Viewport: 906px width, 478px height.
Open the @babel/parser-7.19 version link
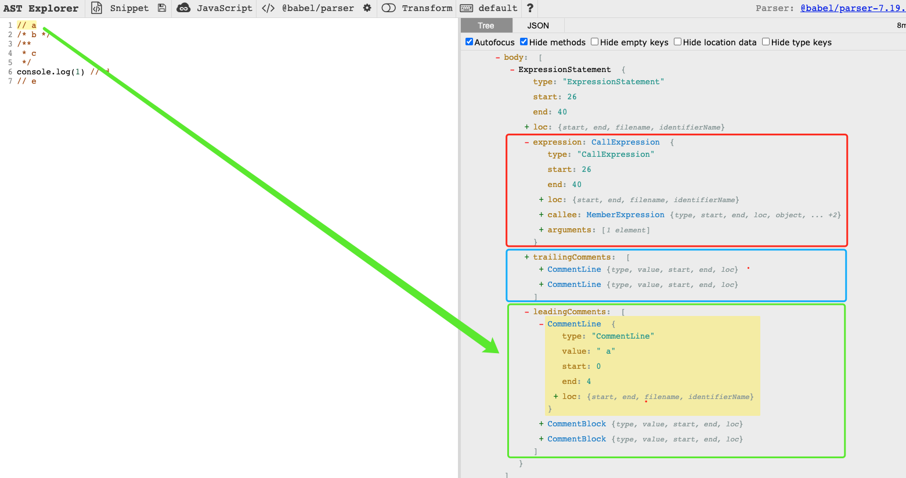853,8
